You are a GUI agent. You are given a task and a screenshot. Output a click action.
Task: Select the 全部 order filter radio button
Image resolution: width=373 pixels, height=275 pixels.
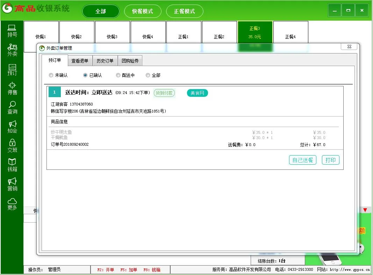(148, 75)
